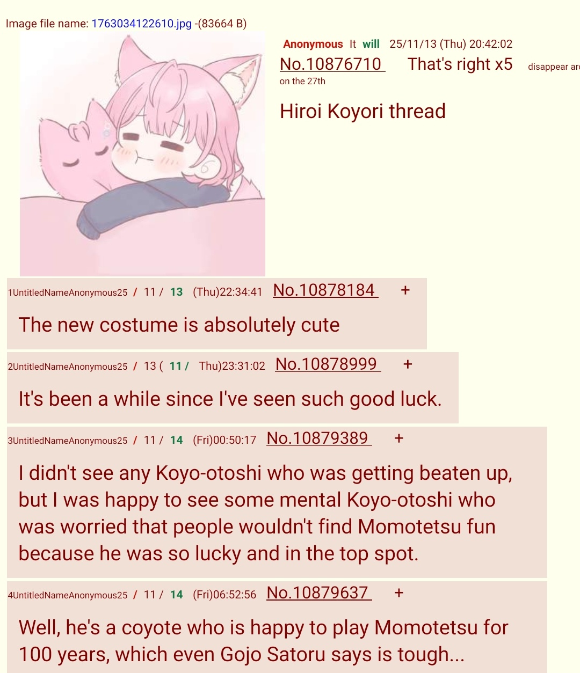Click reply text 'The new costume is absolutely cute'

point(179,325)
